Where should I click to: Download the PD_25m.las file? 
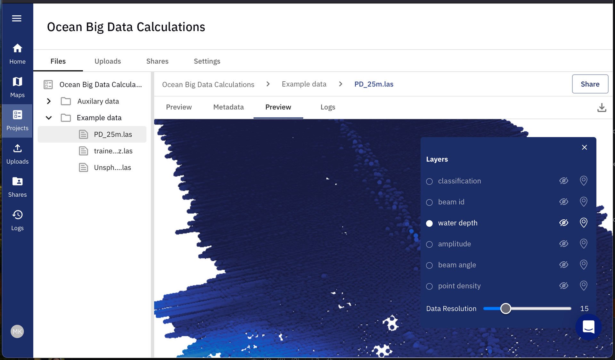click(602, 107)
